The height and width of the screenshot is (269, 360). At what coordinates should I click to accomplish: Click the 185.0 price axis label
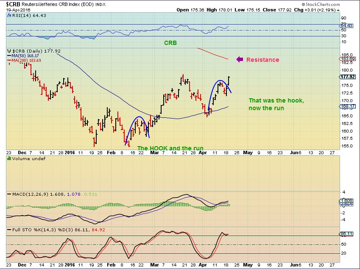pyautogui.click(x=347, y=55)
